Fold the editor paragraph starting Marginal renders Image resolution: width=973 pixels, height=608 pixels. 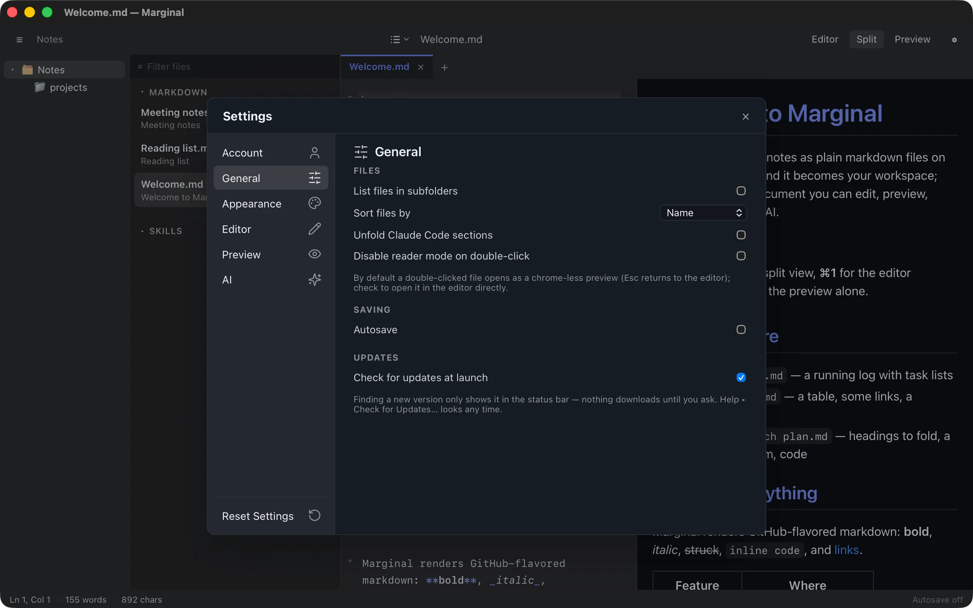(350, 561)
